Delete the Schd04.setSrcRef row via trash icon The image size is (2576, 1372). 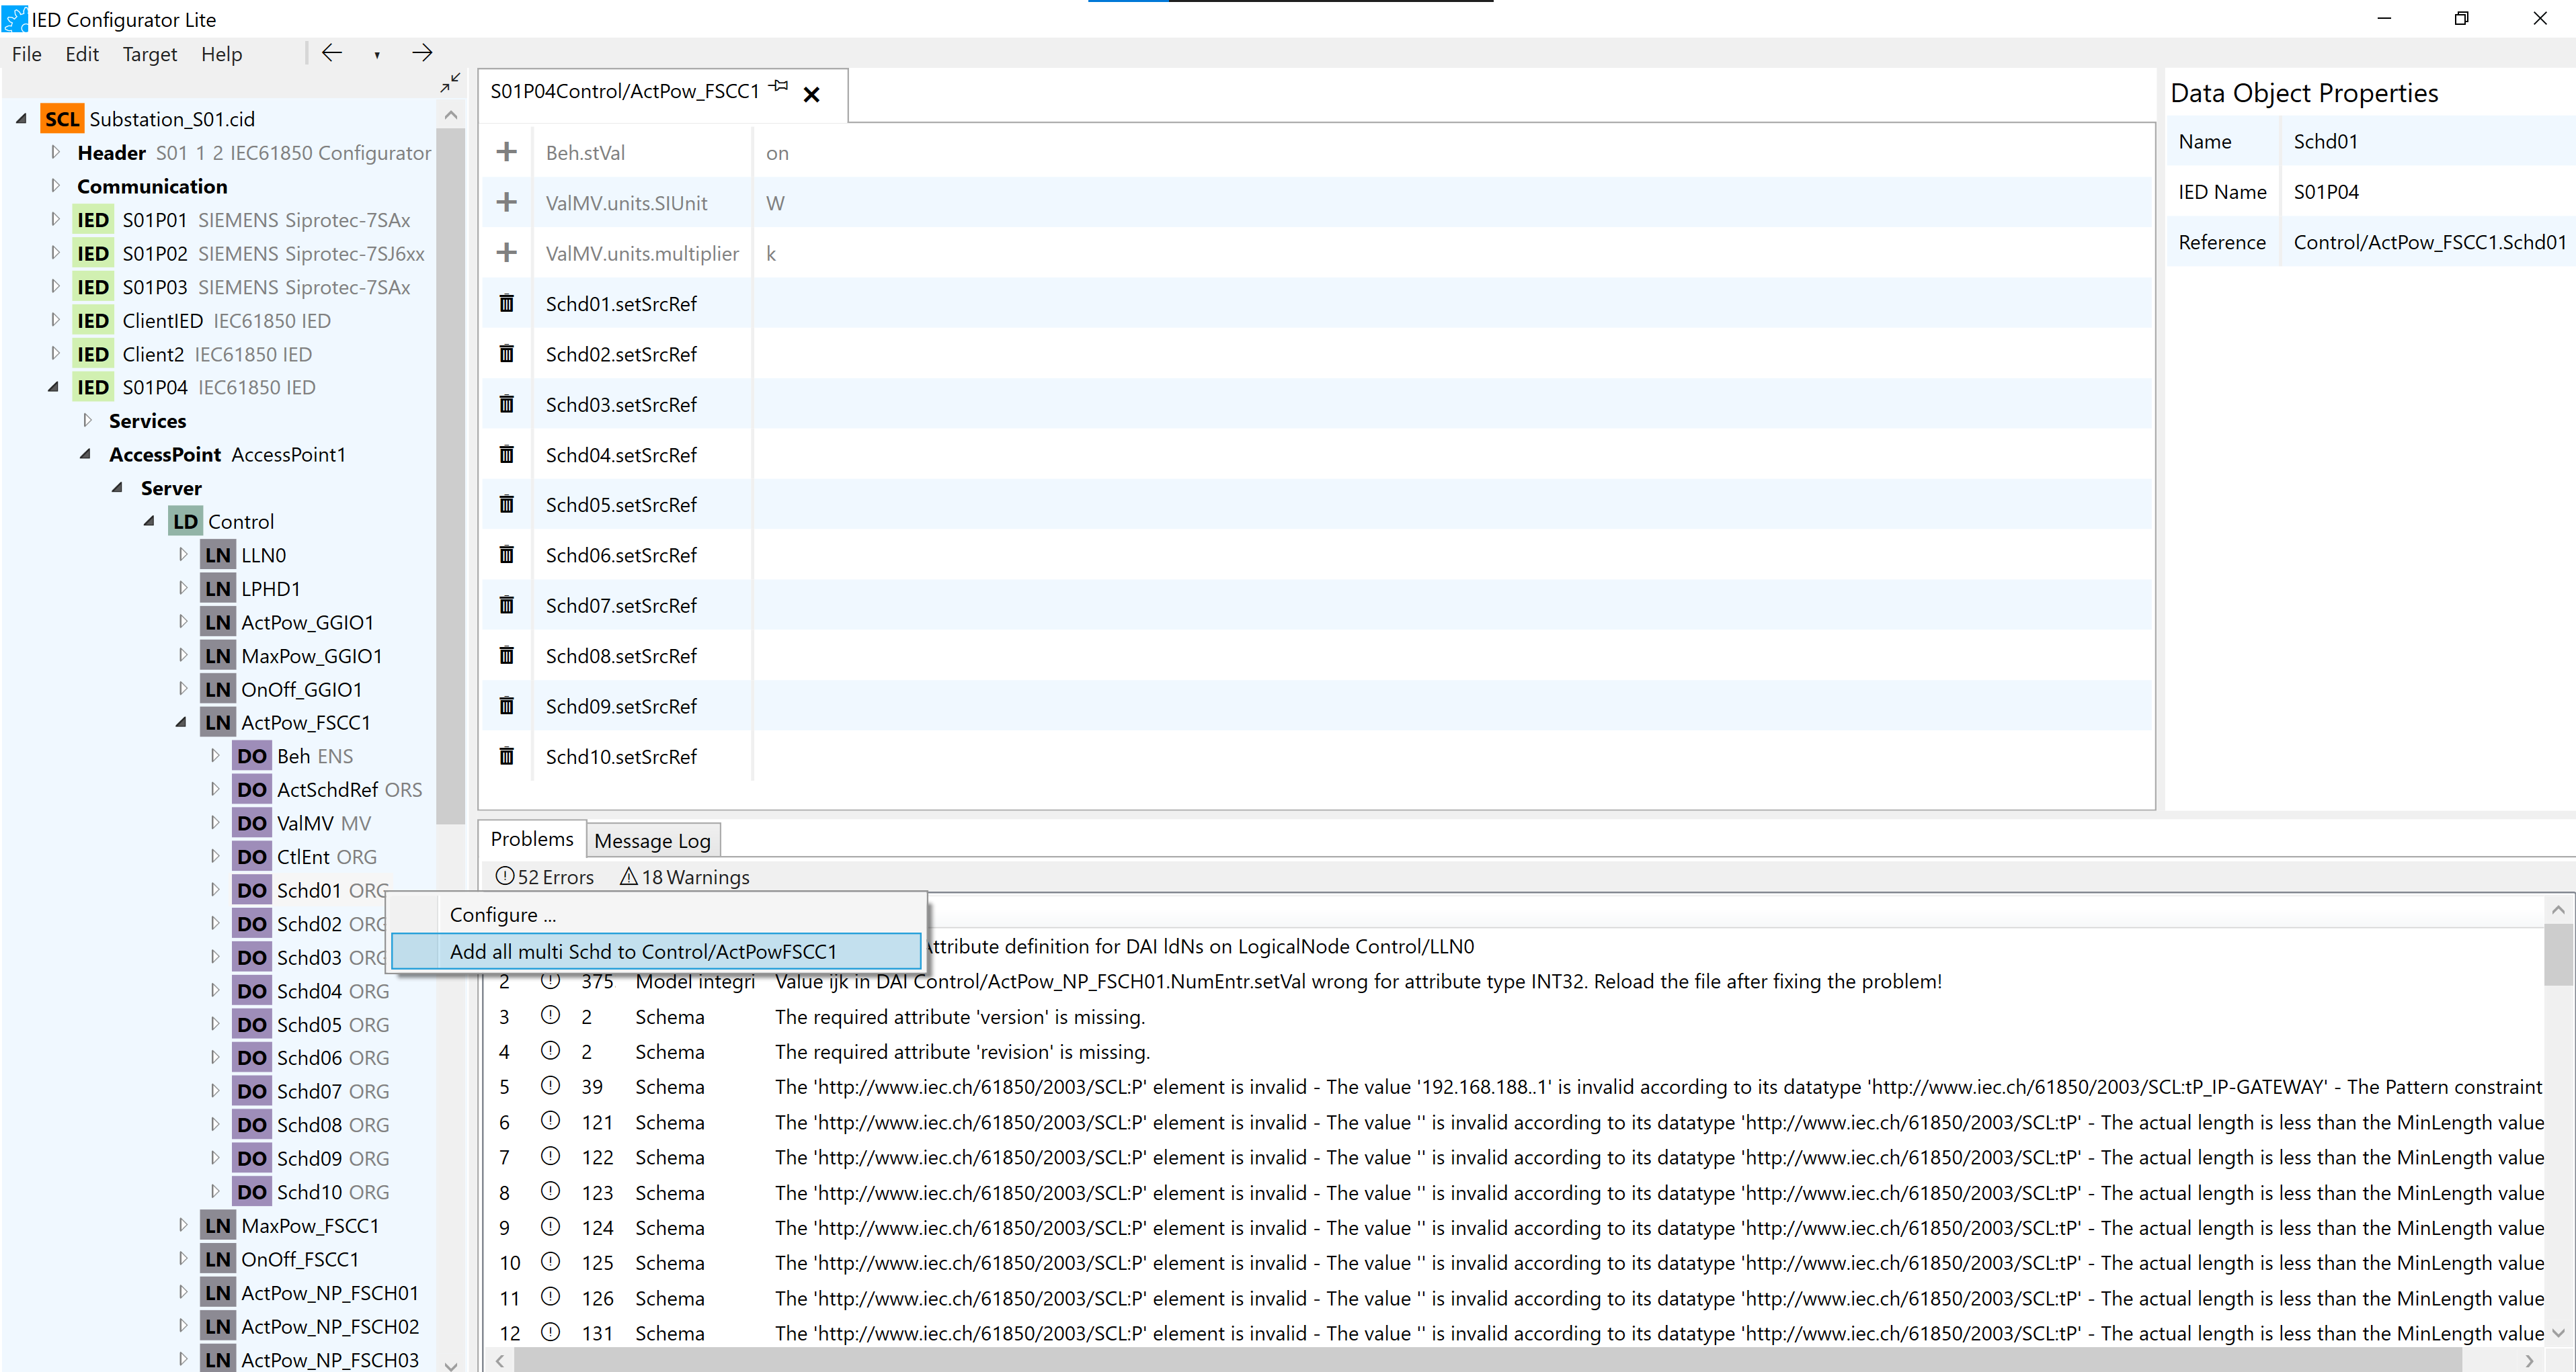click(x=506, y=455)
